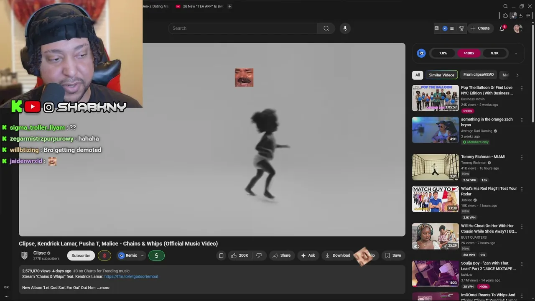Image resolution: width=535 pixels, height=301 pixels.
Task: Click the vidIQ logo in stats panel
Action: [421, 53]
